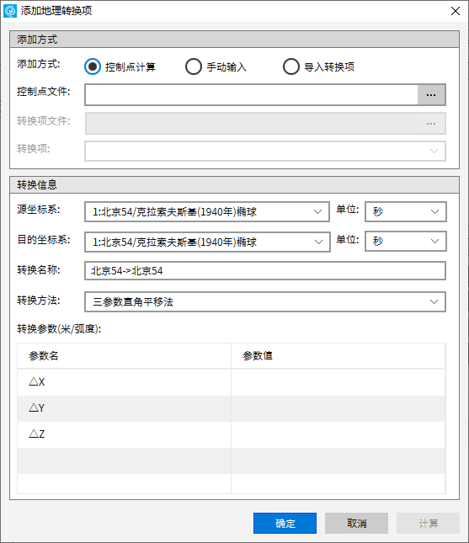Click the 确定 button
The height and width of the screenshot is (543, 469).
point(285,523)
